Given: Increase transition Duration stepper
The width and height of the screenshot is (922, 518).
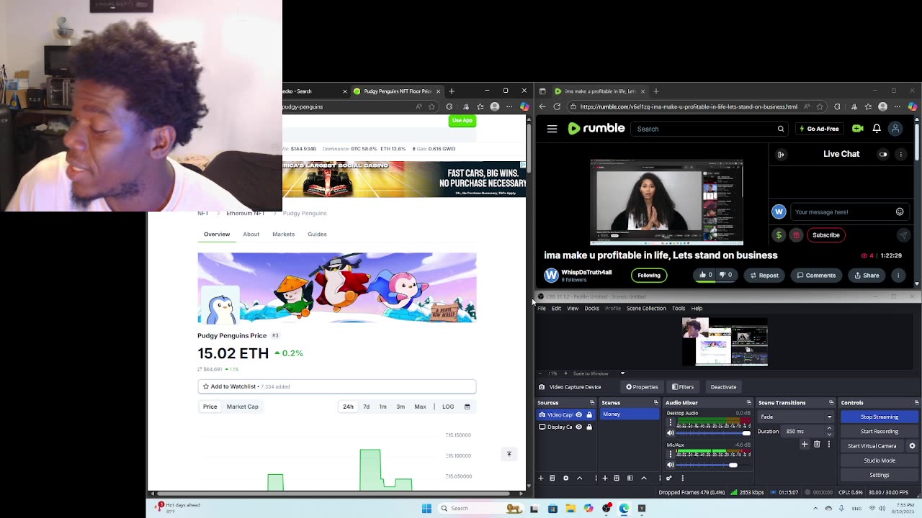Looking at the screenshot, I should 829,428.
